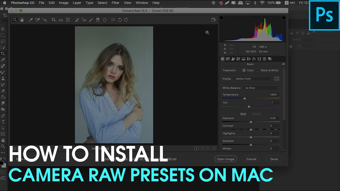
Task: Open the Basic panel options menu
Action: [283, 64]
